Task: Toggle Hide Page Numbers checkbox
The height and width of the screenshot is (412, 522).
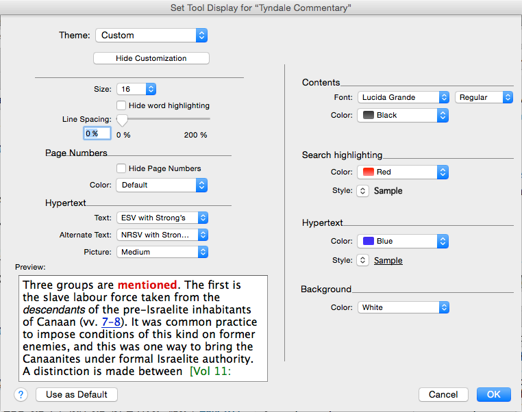Action: [x=121, y=168]
